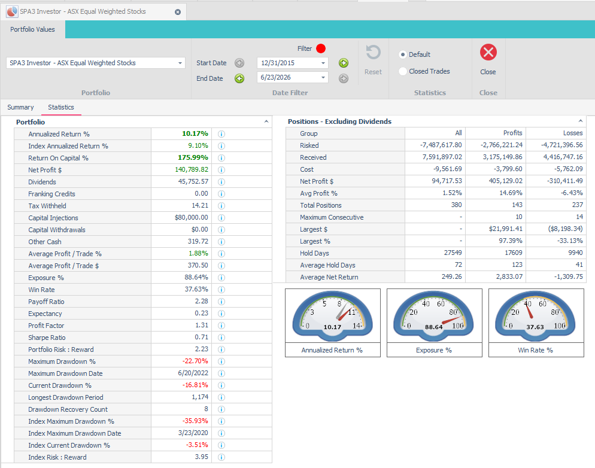
Task: Collapse the Portfolio statistics section
Action: coord(266,121)
